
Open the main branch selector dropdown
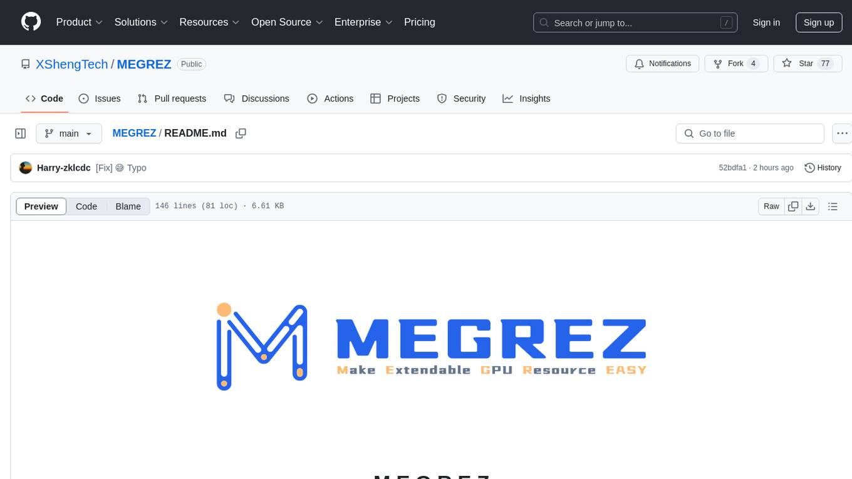point(69,134)
